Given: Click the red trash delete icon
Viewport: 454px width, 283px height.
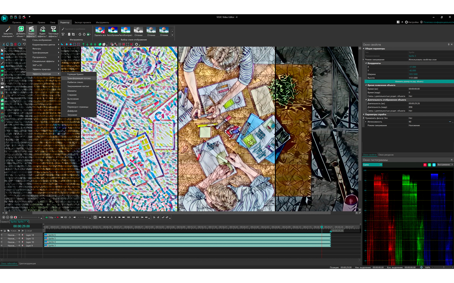Looking at the screenshot, I should pos(15,44).
